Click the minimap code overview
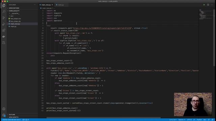The height and width of the screenshot is (121, 216). click(x=206, y=14)
